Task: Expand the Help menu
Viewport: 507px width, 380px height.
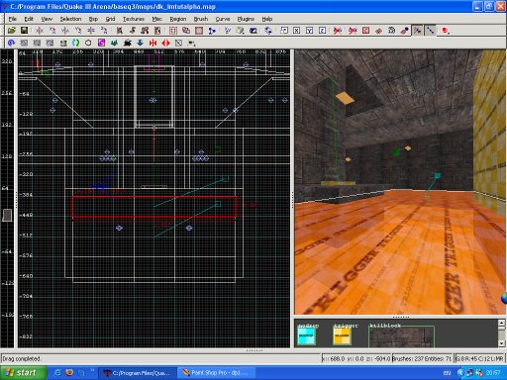Action: click(x=267, y=19)
